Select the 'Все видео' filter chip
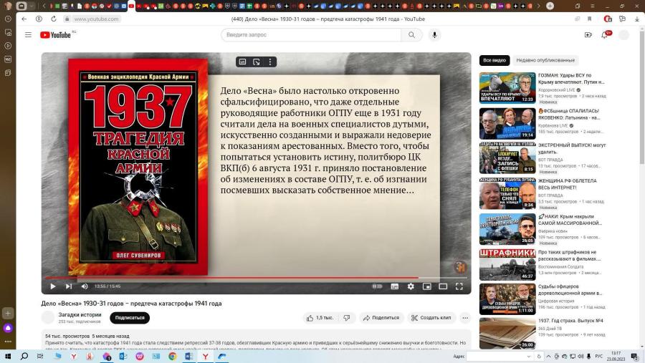This screenshot has width=645, height=363. (494, 60)
